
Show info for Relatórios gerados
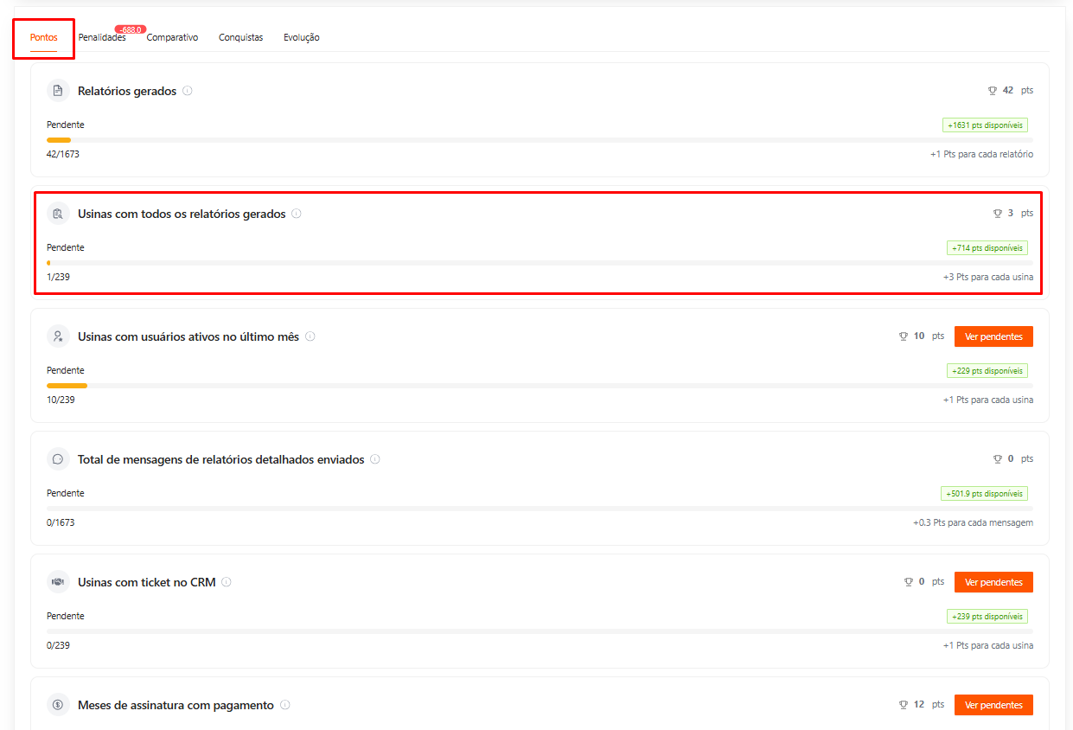[x=188, y=91]
